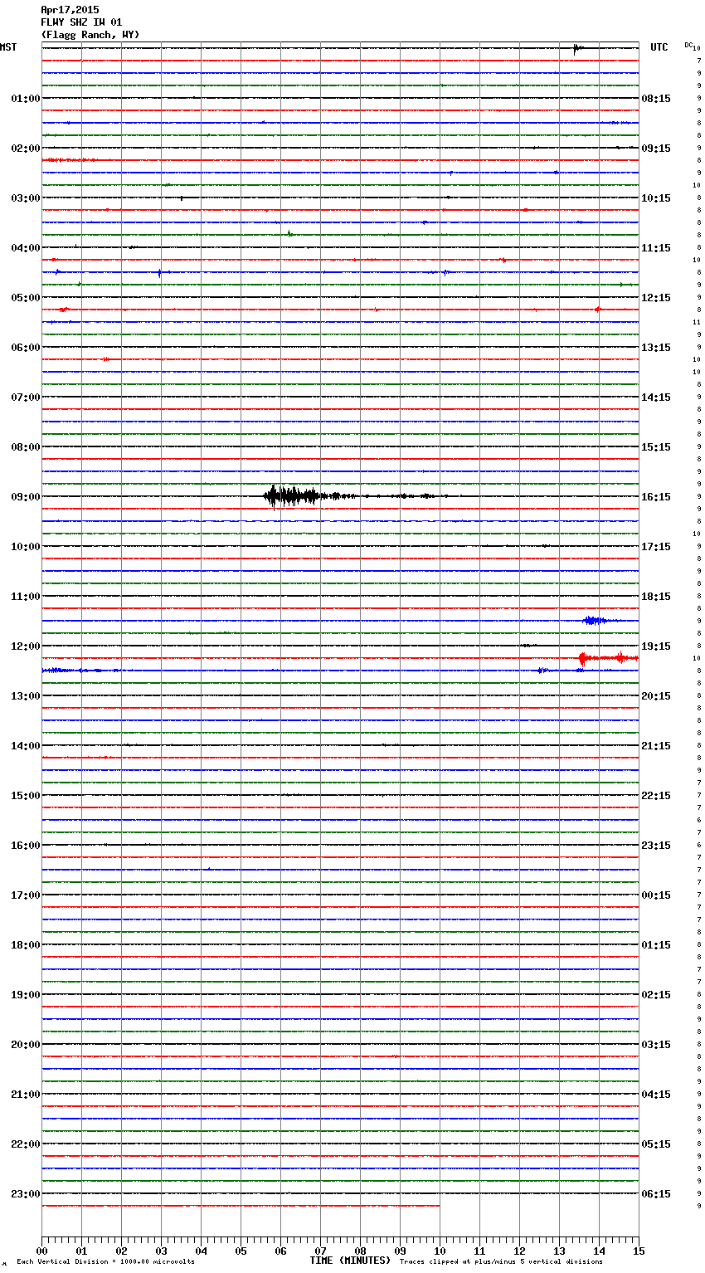Viewport: 705px width, 1273px height.
Task: Click the "06:15" UTC time label
Action: (656, 1194)
